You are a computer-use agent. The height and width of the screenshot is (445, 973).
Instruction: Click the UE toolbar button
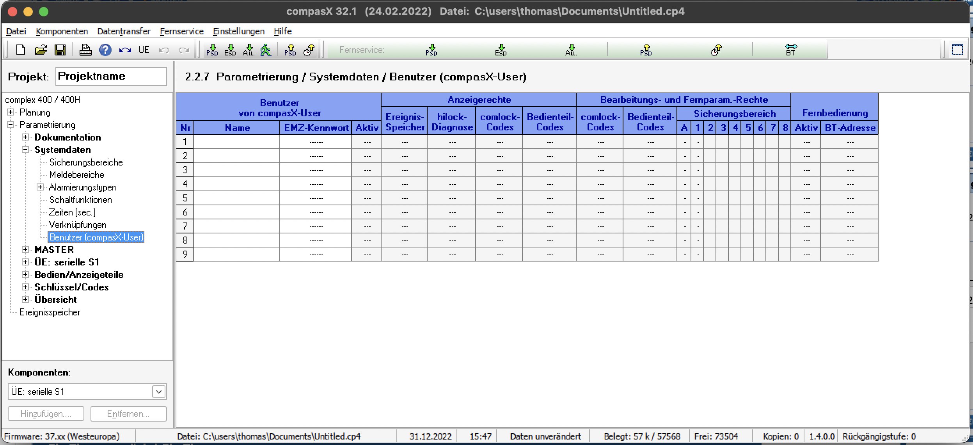pos(144,50)
